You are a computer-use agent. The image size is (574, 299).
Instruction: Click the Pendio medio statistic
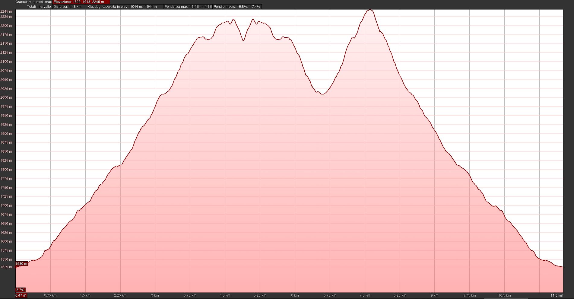(x=237, y=7)
